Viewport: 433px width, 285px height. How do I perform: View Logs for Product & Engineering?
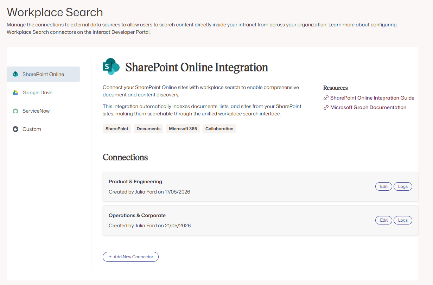point(403,186)
